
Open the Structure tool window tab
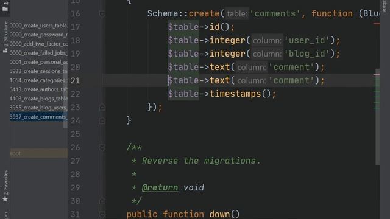coord(5,33)
